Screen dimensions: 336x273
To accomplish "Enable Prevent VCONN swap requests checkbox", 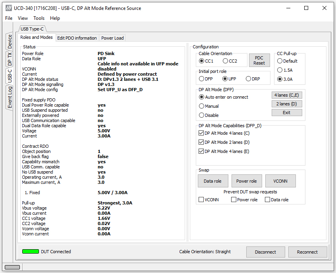I will 201,199.
